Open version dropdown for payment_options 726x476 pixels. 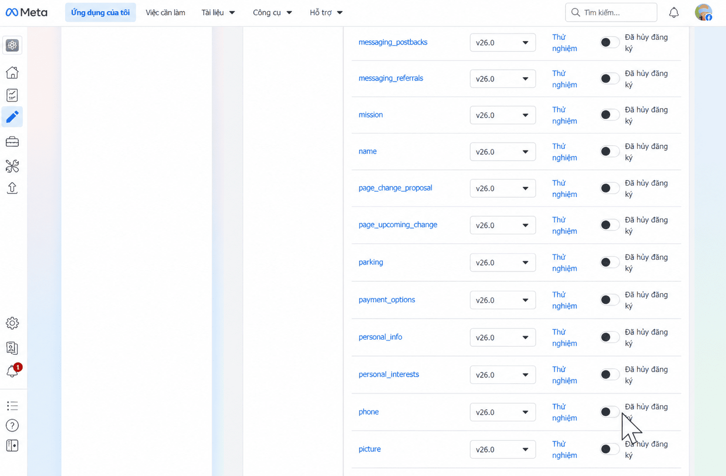point(503,300)
